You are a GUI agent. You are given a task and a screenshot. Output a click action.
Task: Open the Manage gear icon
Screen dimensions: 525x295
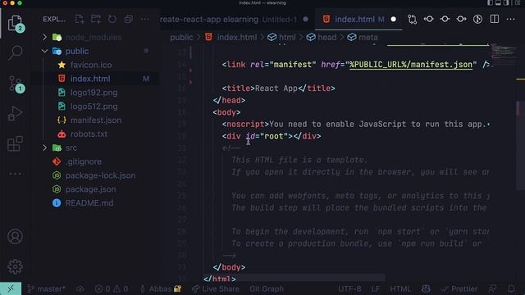pos(15,266)
